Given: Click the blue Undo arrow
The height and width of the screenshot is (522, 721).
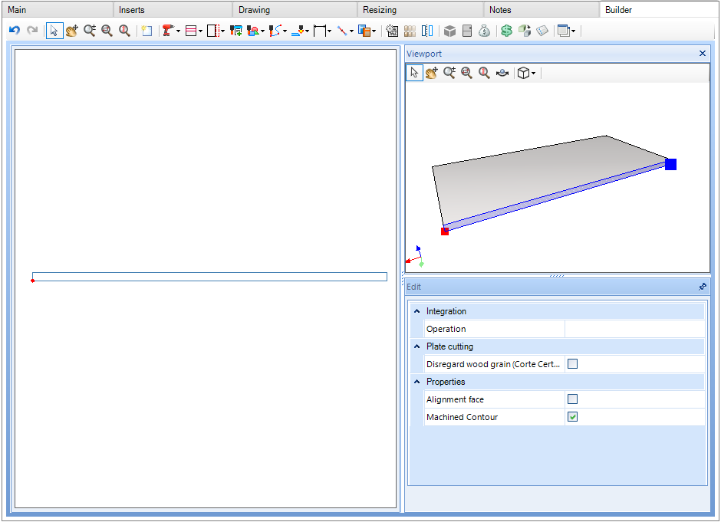Looking at the screenshot, I should [15, 31].
